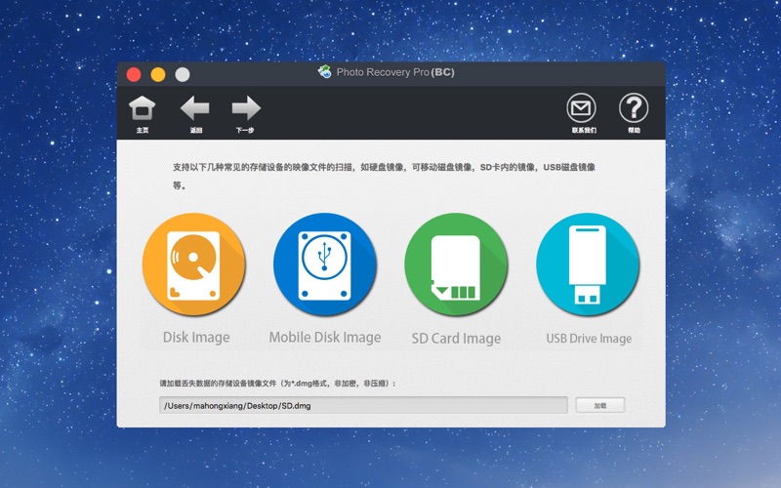Choose the blue Mobile Disk Image icon

(325, 264)
